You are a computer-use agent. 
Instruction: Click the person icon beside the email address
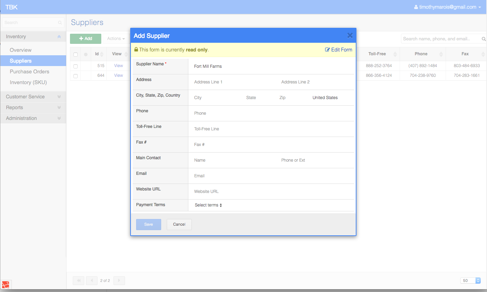[x=416, y=7]
